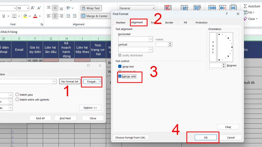The height and width of the screenshot is (147, 262).
Task: Middle align text icon
Action: [55, 8]
